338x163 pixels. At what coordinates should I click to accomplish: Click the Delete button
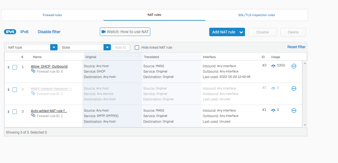pyautogui.click(x=293, y=32)
